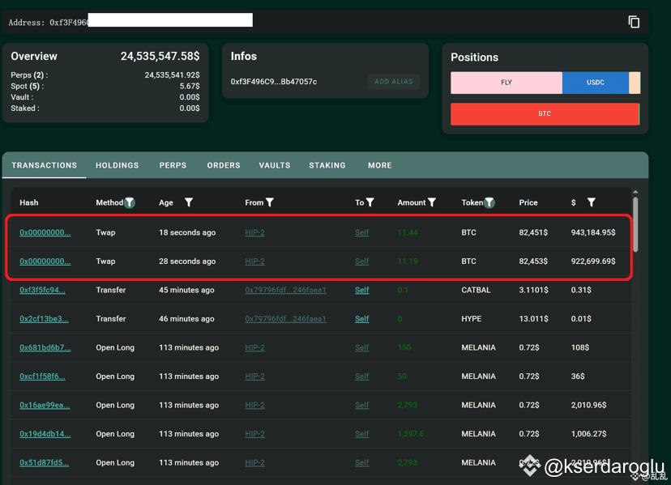The height and width of the screenshot is (485, 671).
Task: Select the 82,451$ price cell
Action: [533, 232]
